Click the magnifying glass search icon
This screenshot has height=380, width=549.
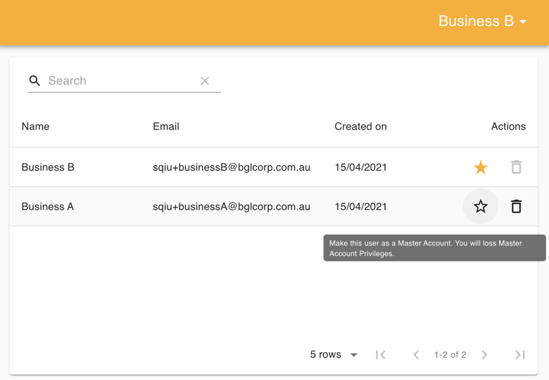pyautogui.click(x=35, y=81)
